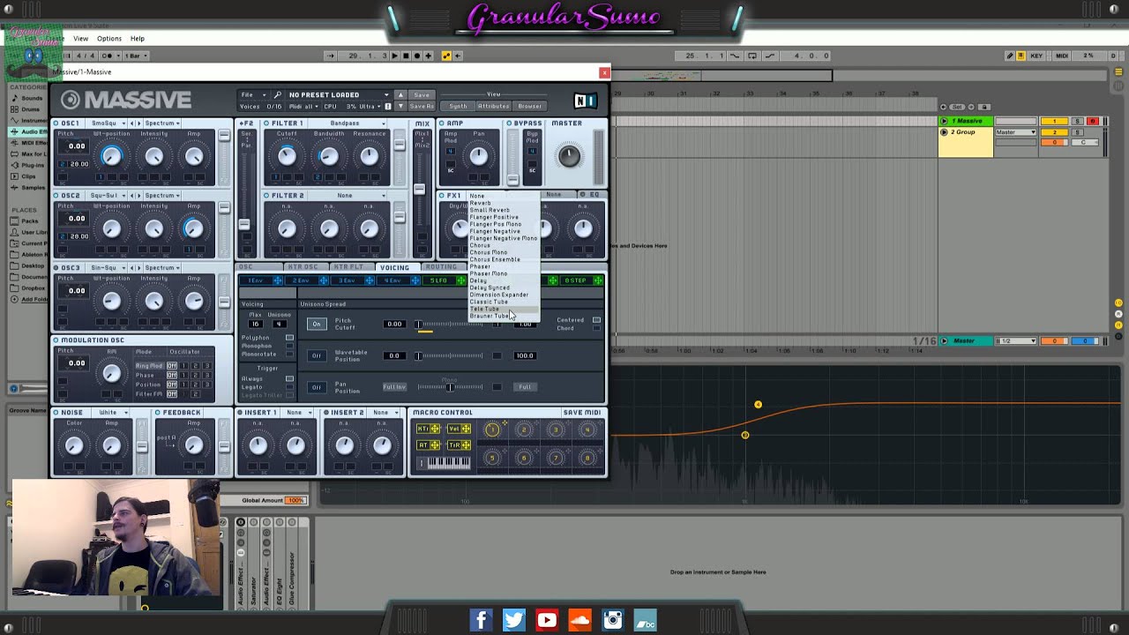Click the 1 Env modulation drag handle
The width and height of the screenshot is (1129, 635).
tap(278, 280)
